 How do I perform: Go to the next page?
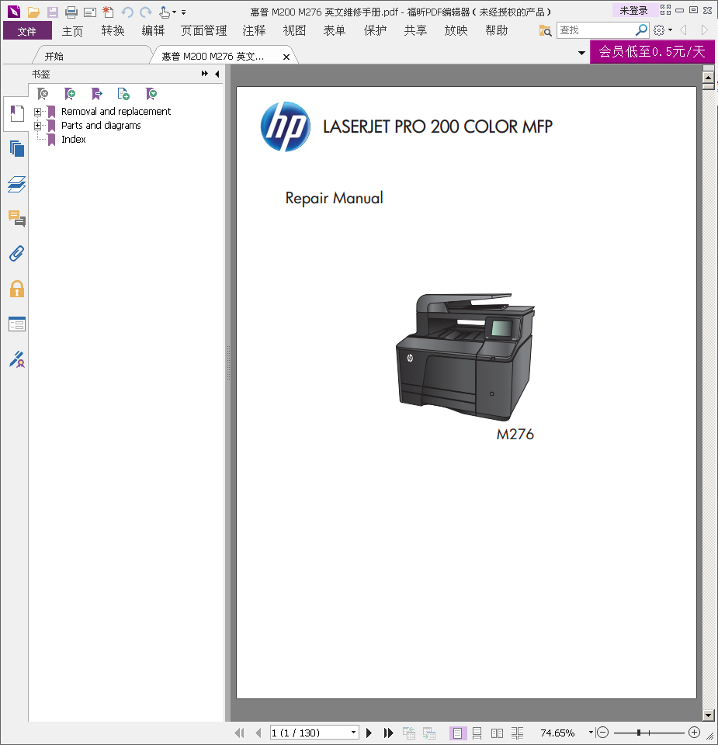tap(369, 733)
